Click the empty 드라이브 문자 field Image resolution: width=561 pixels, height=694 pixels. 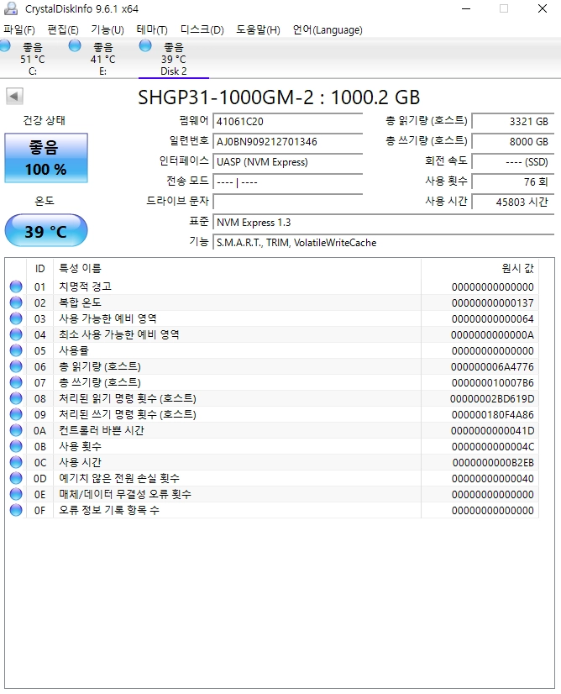tap(287, 202)
